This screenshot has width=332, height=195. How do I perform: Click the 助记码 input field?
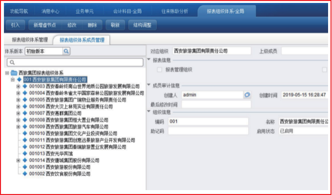pyautogui.click(x=208, y=131)
